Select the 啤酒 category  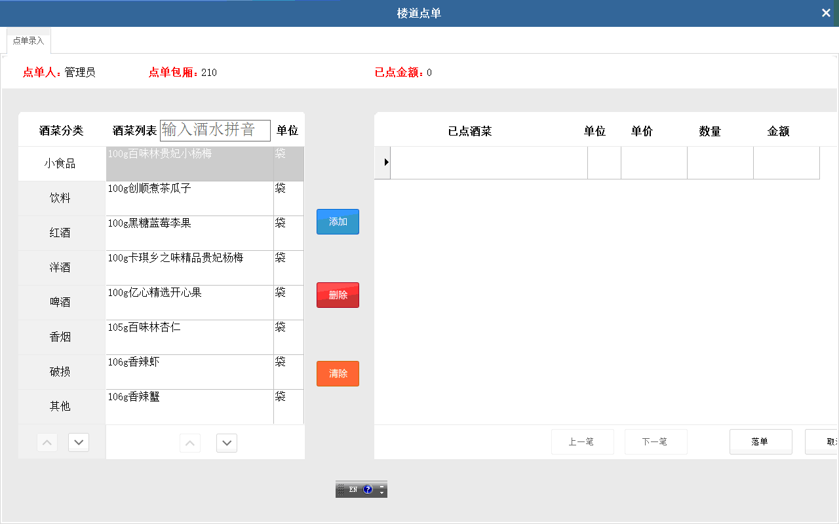tap(62, 303)
